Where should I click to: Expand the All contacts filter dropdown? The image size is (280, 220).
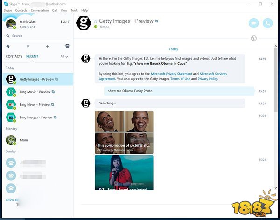click(64, 57)
